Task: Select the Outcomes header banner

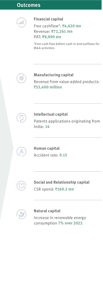Action: [x=51, y=5]
